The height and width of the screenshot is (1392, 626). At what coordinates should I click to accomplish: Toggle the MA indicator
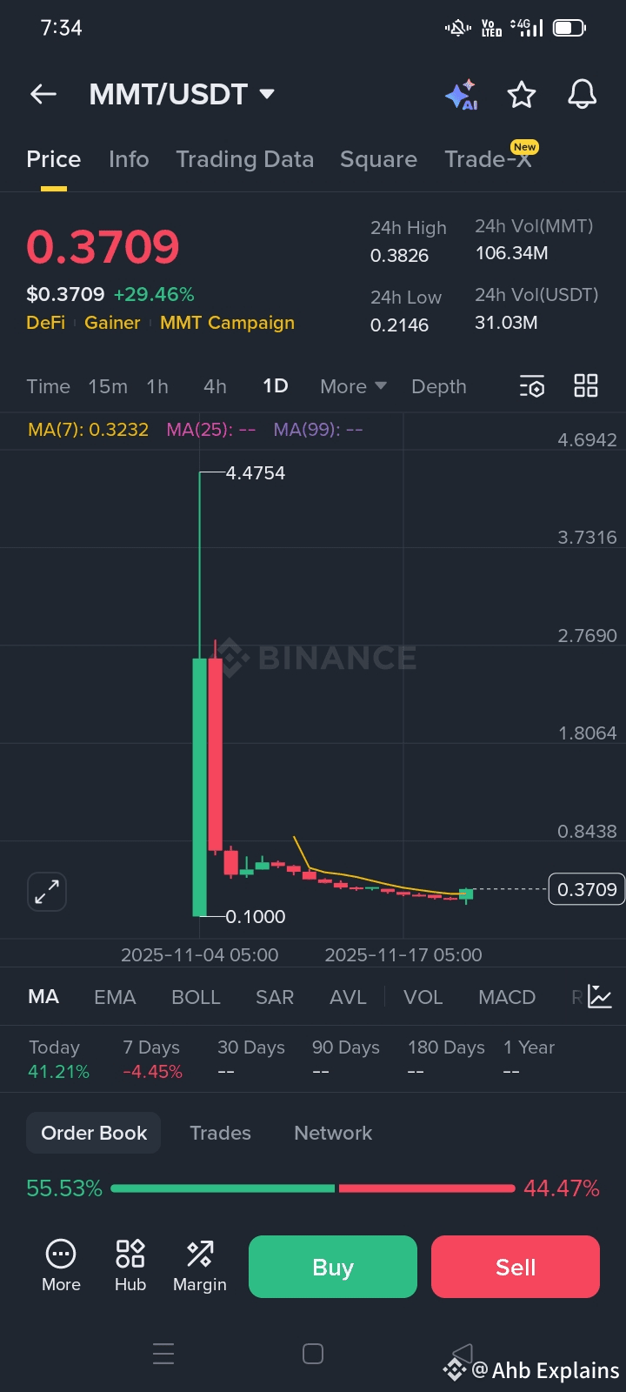click(x=43, y=997)
